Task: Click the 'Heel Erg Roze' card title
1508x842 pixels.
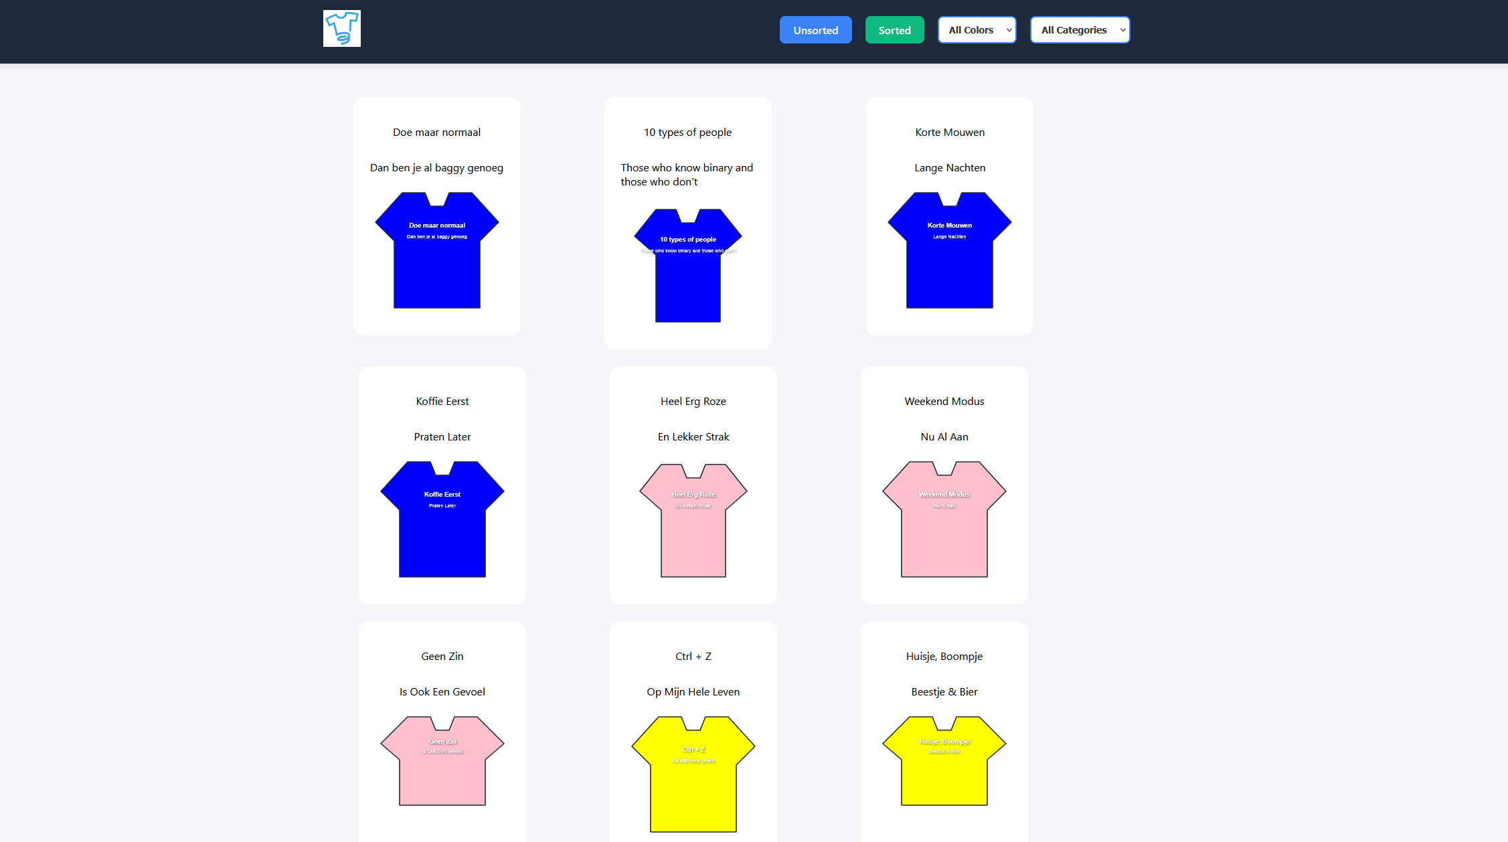Action: click(693, 402)
